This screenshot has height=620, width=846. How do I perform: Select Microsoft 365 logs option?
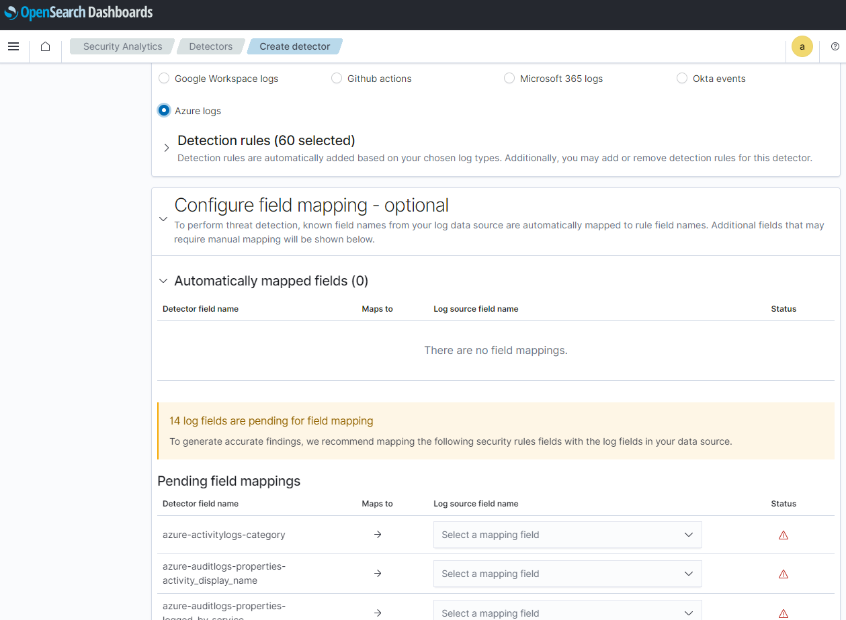pyautogui.click(x=509, y=78)
